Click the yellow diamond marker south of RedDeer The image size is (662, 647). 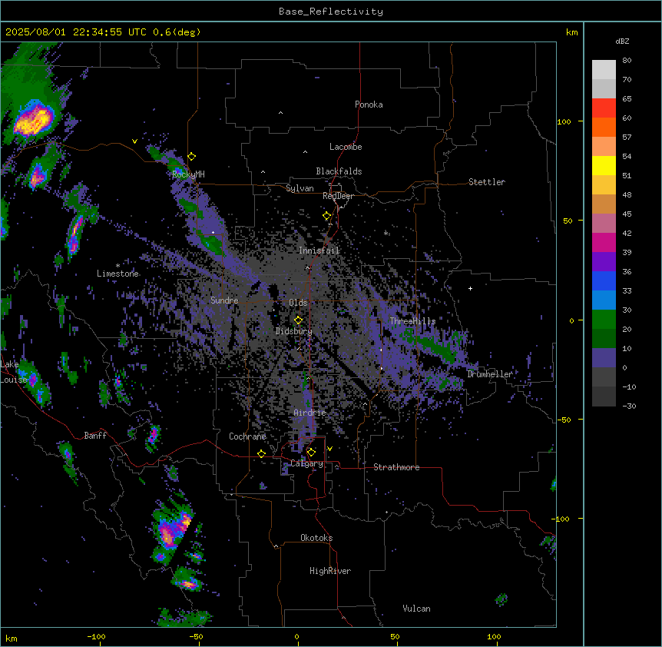(x=327, y=216)
